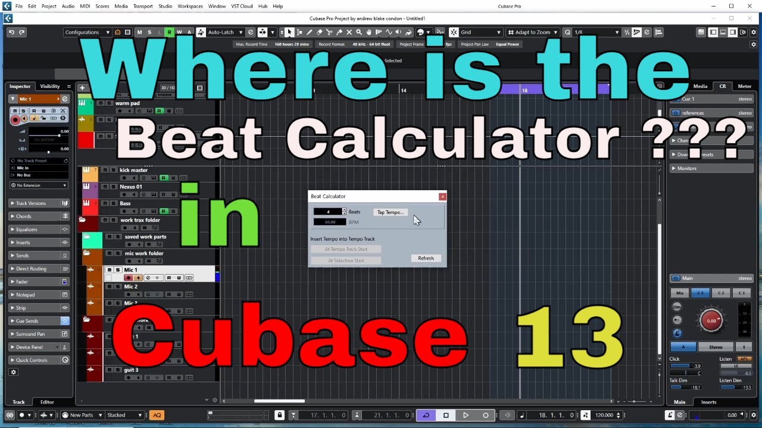Image resolution: width=762 pixels, height=428 pixels.
Task: Deactivate all Solo states S button
Action: 149,32
